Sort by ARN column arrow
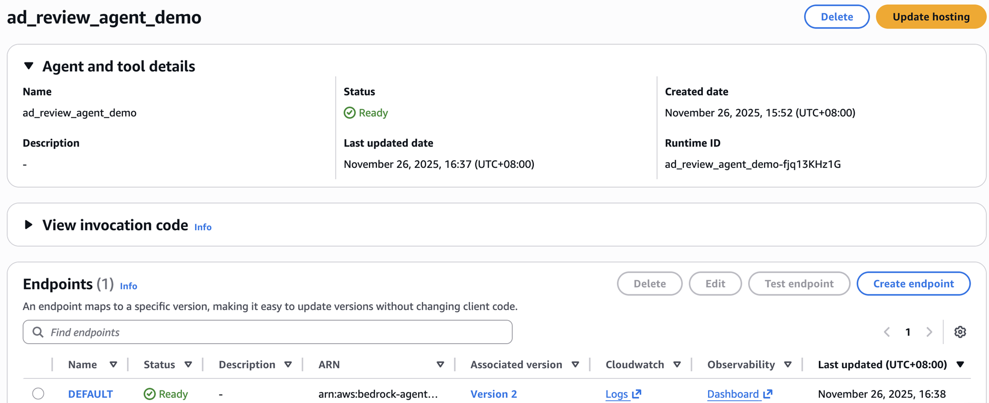 [x=440, y=365]
